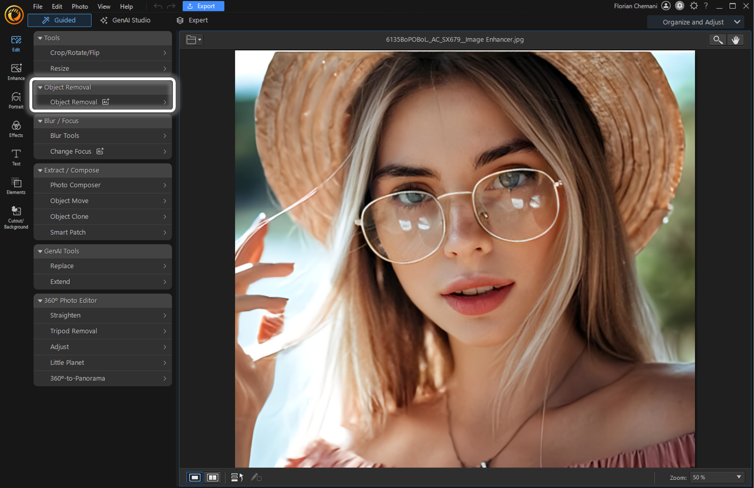The width and height of the screenshot is (754, 488).
Task: Open the Elements module
Action: 16,185
